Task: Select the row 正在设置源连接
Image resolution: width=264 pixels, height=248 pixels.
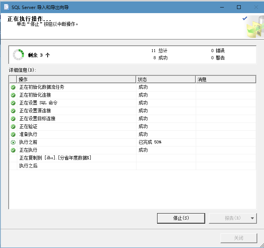Action: (x=133, y=111)
